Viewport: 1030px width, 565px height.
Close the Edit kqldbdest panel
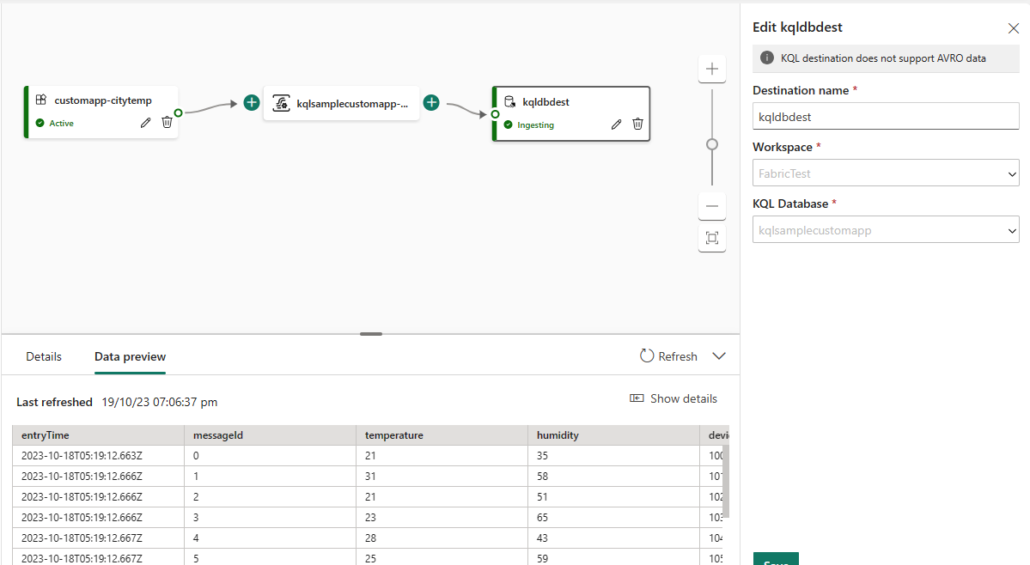coord(1013,28)
